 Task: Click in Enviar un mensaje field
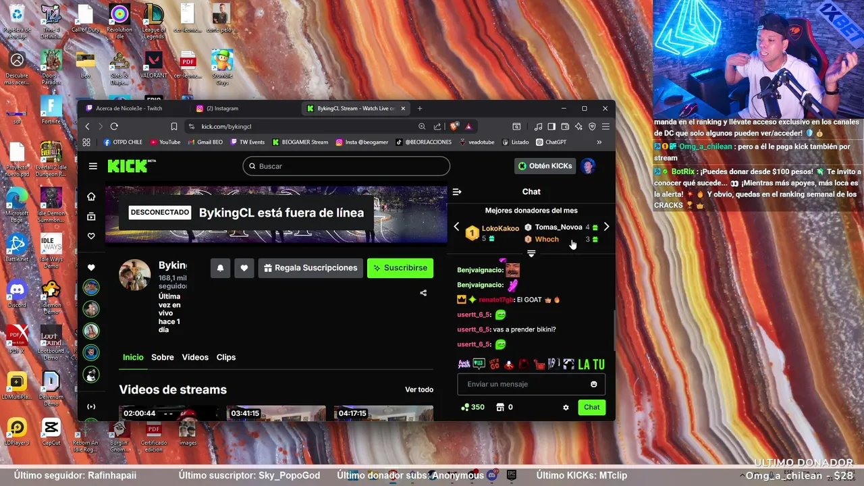[531, 384]
